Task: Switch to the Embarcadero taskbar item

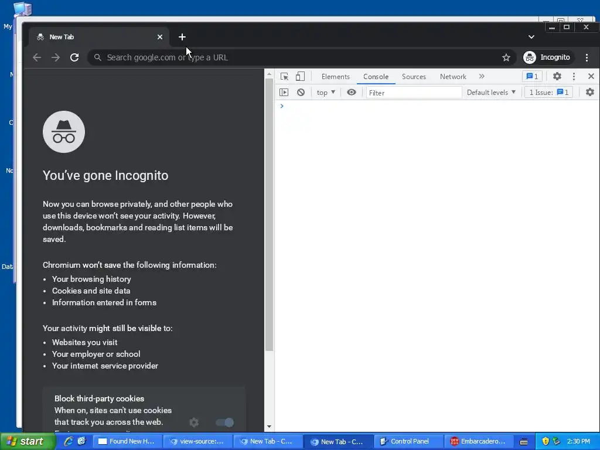Action: (479, 442)
